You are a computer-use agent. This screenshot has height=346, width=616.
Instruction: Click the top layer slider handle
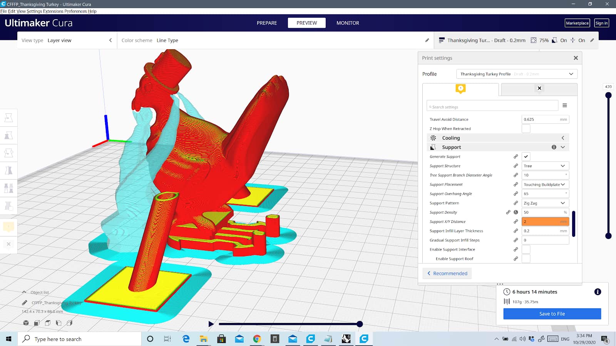click(608, 95)
